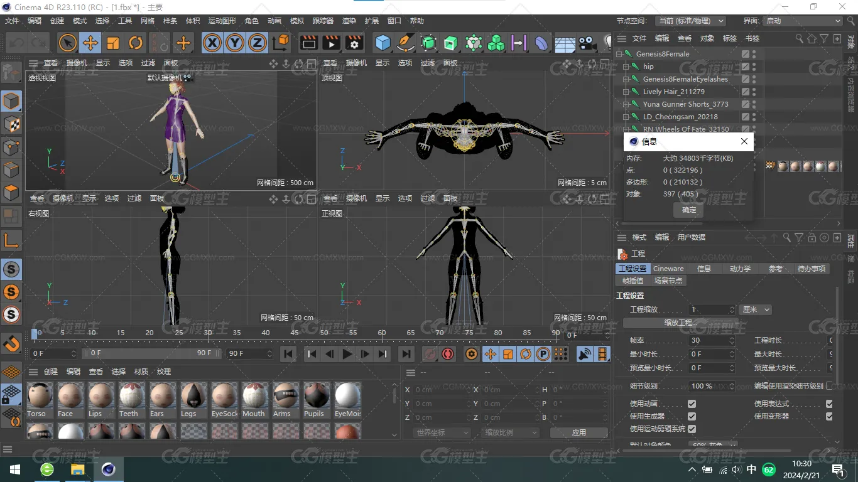Toggle the Z axis lock
Screen dimensions: 858x482
(x=258, y=43)
